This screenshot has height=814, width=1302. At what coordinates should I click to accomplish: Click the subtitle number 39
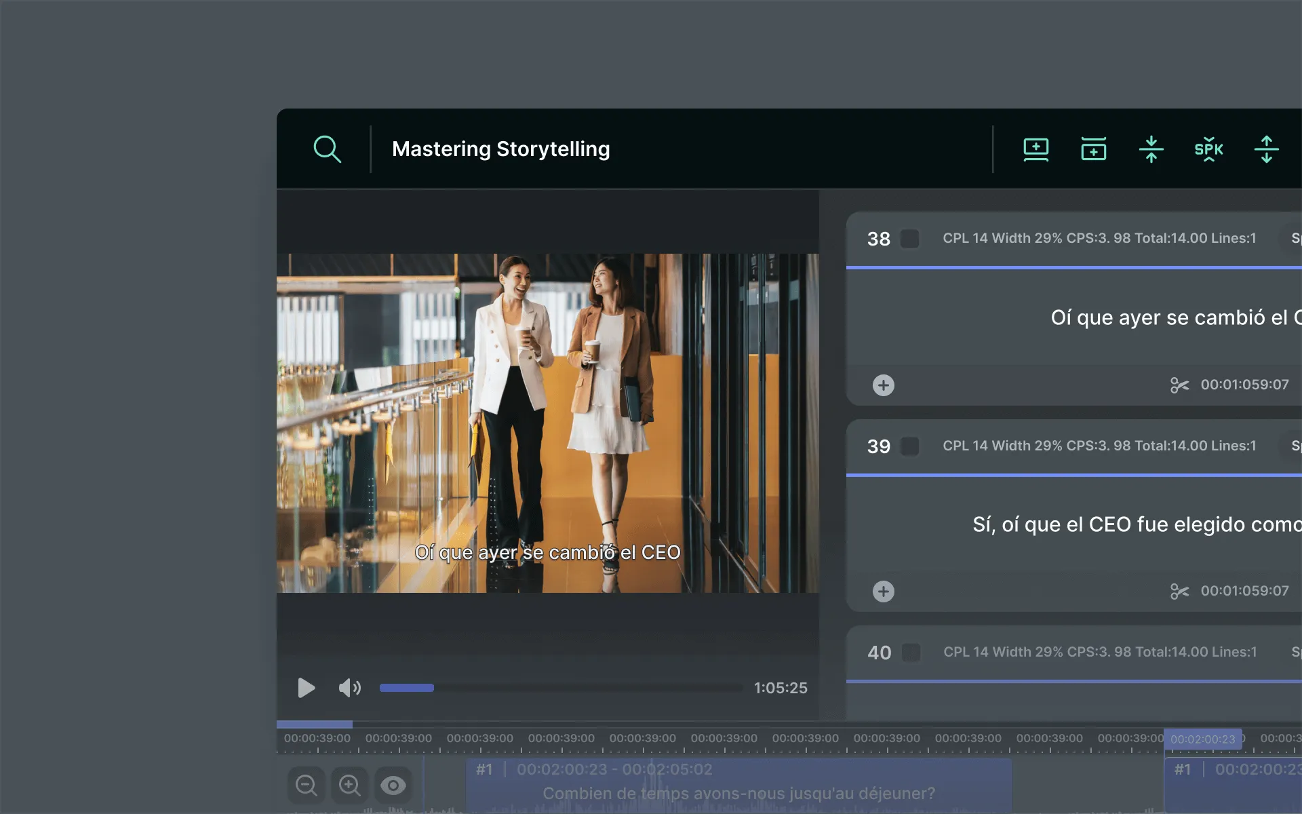pos(879,446)
